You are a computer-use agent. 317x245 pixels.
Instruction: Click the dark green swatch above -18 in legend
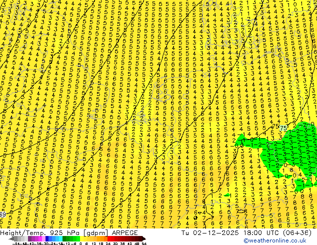64,238
